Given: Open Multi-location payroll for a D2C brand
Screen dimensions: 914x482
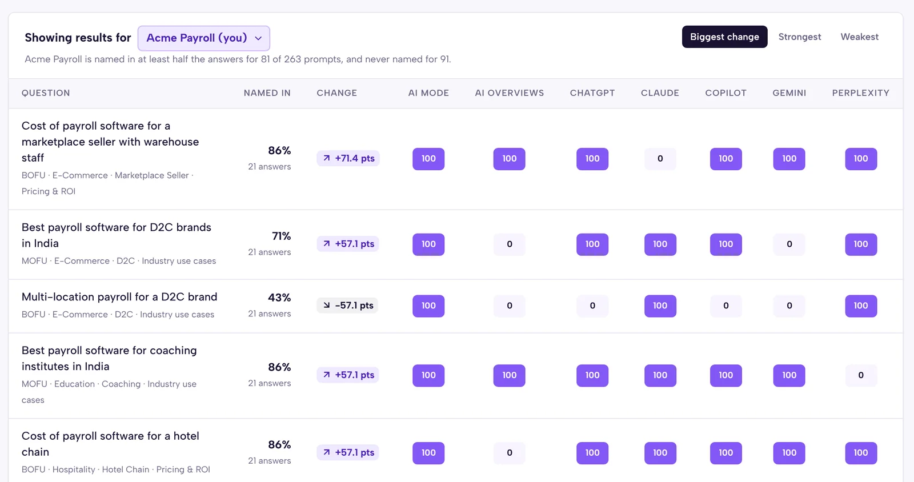Looking at the screenshot, I should tap(119, 297).
